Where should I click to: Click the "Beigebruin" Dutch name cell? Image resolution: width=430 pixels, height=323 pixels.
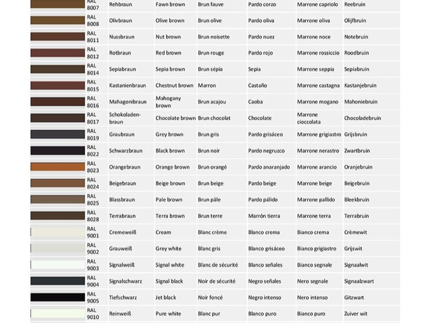pyautogui.click(x=356, y=184)
